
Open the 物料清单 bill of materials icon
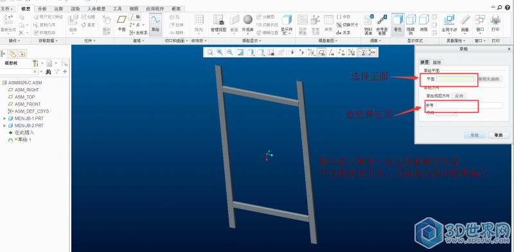[x=368, y=24]
